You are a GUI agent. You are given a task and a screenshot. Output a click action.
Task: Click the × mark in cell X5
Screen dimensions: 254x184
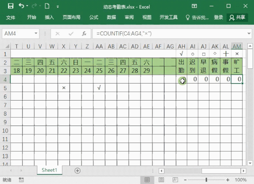(x=64, y=88)
